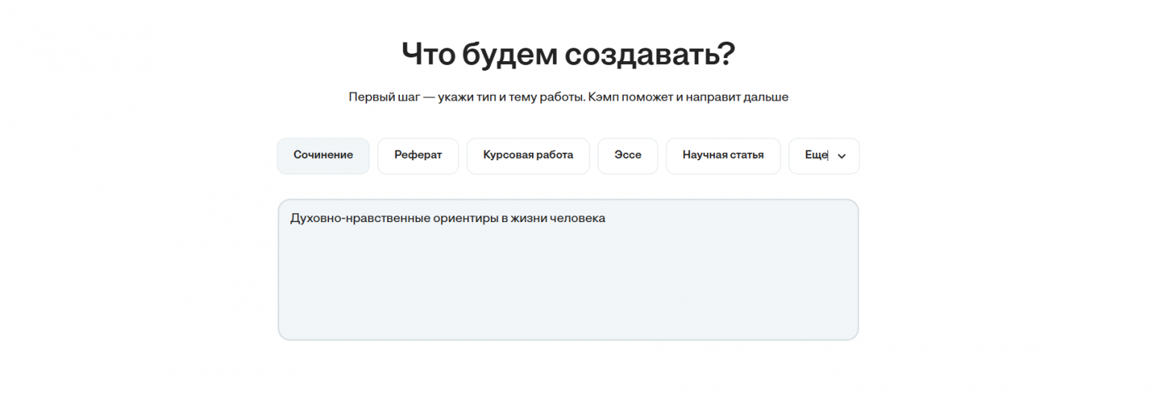The height and width of the screenshot is (395, 1164).
Task: Choose the Реферат work type
Action: [x=418, y=156]
